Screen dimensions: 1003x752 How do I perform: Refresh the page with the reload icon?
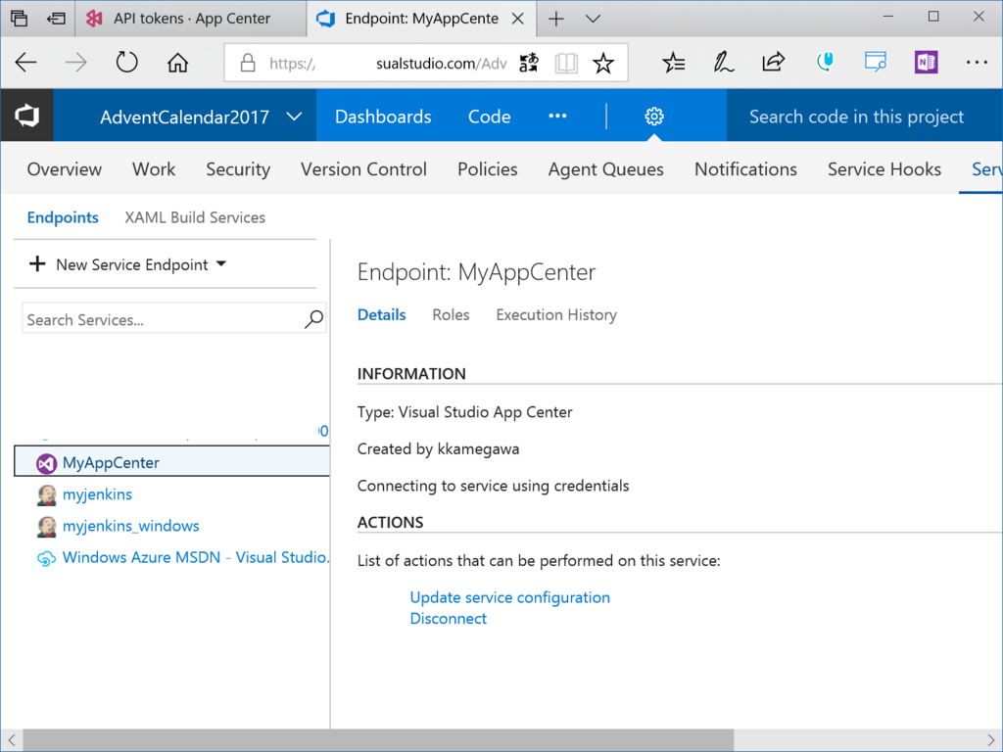[126, 63]
